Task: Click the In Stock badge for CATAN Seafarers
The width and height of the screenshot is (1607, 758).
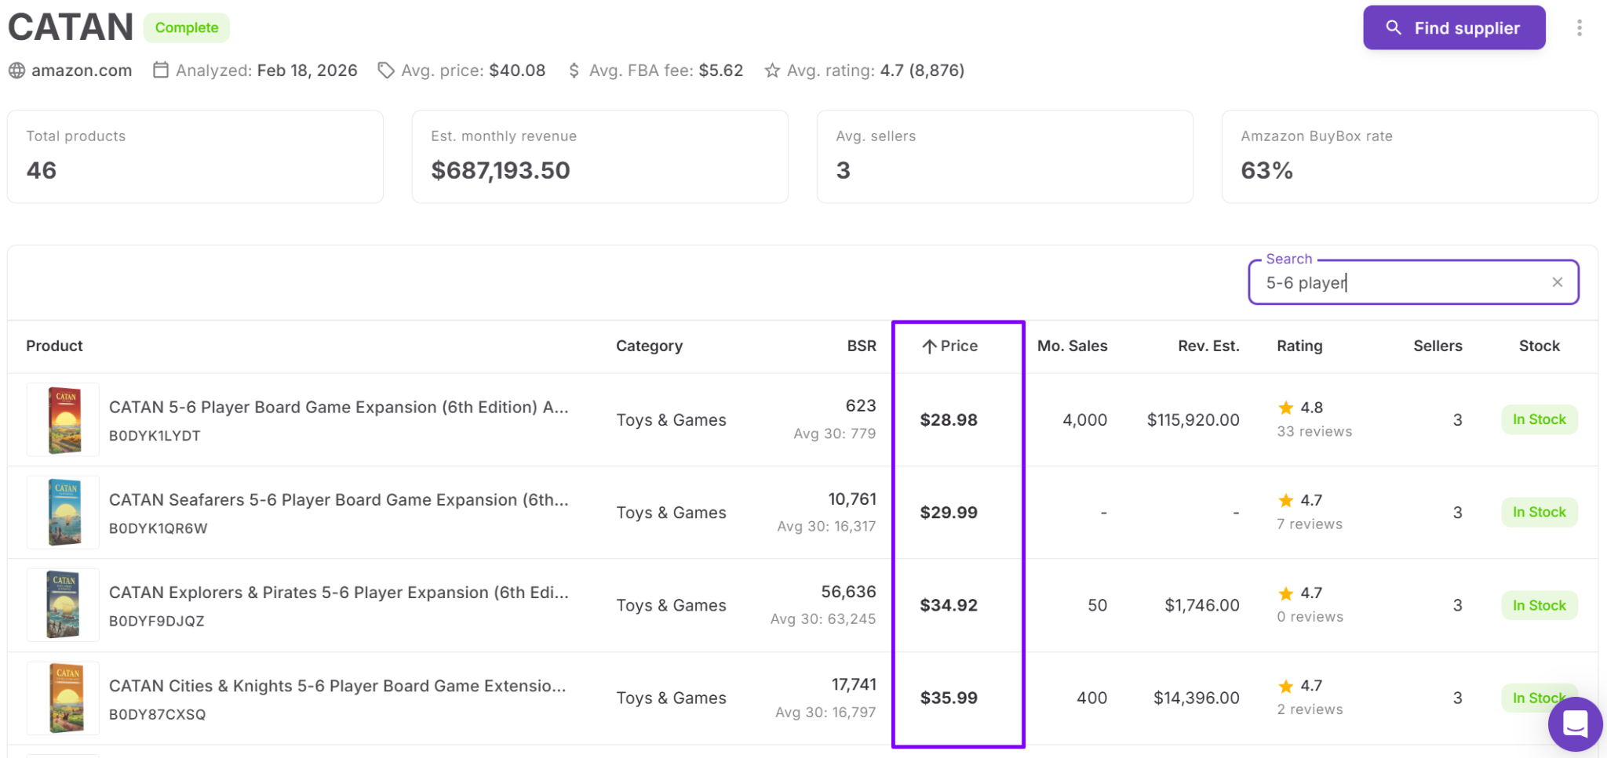Action: click(x=1538, y=512)
